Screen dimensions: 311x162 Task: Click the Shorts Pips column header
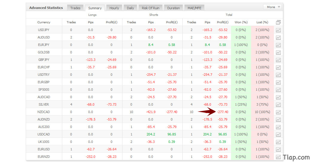pyautogui.click(x=151, y=22)
